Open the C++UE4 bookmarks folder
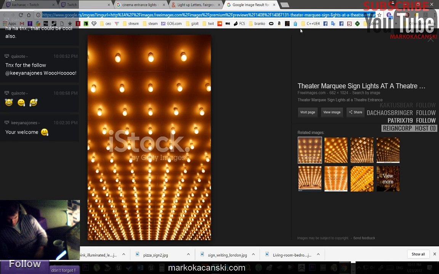439x274 pixels. tap(310, 24)
